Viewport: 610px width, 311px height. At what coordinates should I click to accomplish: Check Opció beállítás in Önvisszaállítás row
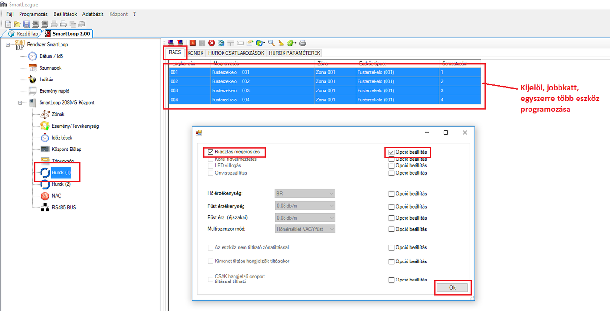coord(392,173)
